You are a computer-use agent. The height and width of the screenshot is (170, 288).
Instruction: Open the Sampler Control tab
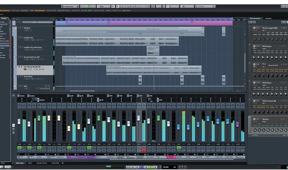pos(42,163)
